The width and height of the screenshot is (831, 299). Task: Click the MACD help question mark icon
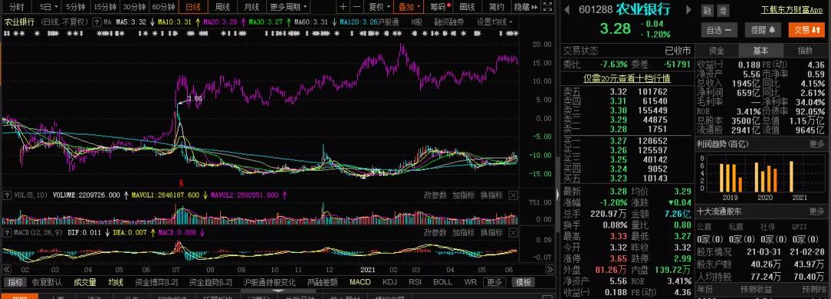(7, 232)
